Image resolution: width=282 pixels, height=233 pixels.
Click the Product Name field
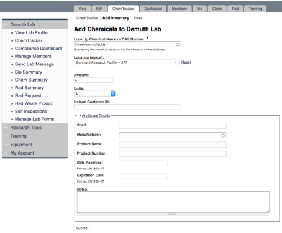click(173, 145)
